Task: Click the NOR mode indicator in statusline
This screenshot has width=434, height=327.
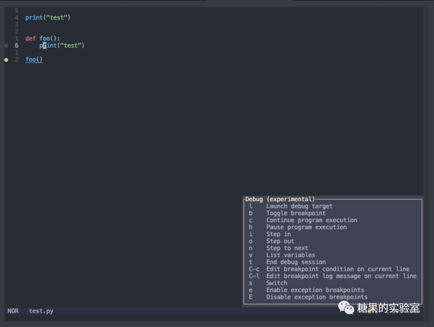Action: 13,311
